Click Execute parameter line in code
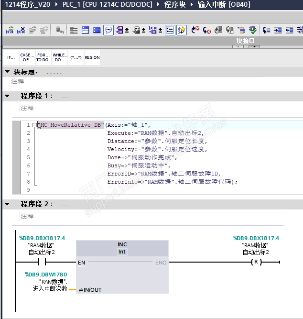Viewport: 303px width, 319px height. [x=156, y=133]
